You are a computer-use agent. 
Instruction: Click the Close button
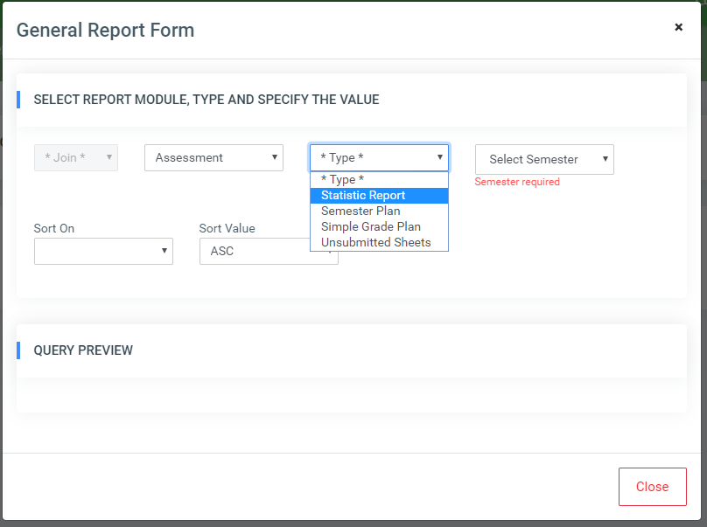[652, 487]
